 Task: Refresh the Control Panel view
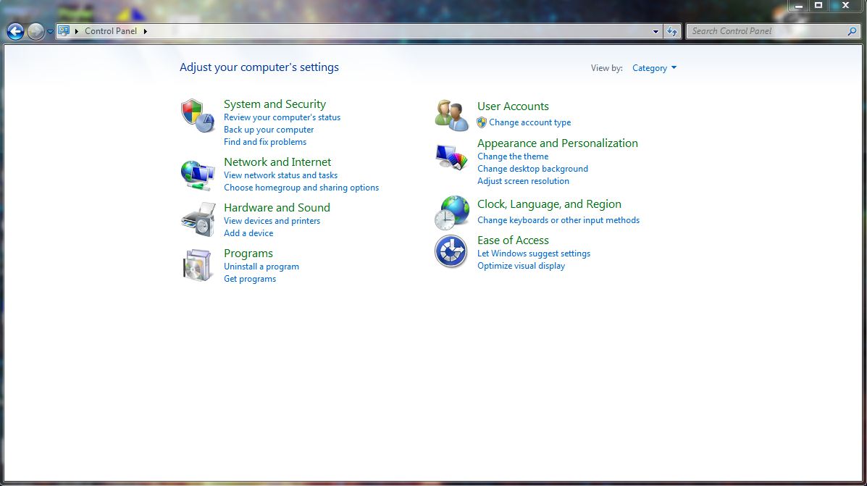pyautogui.click(x=672, y=32)
